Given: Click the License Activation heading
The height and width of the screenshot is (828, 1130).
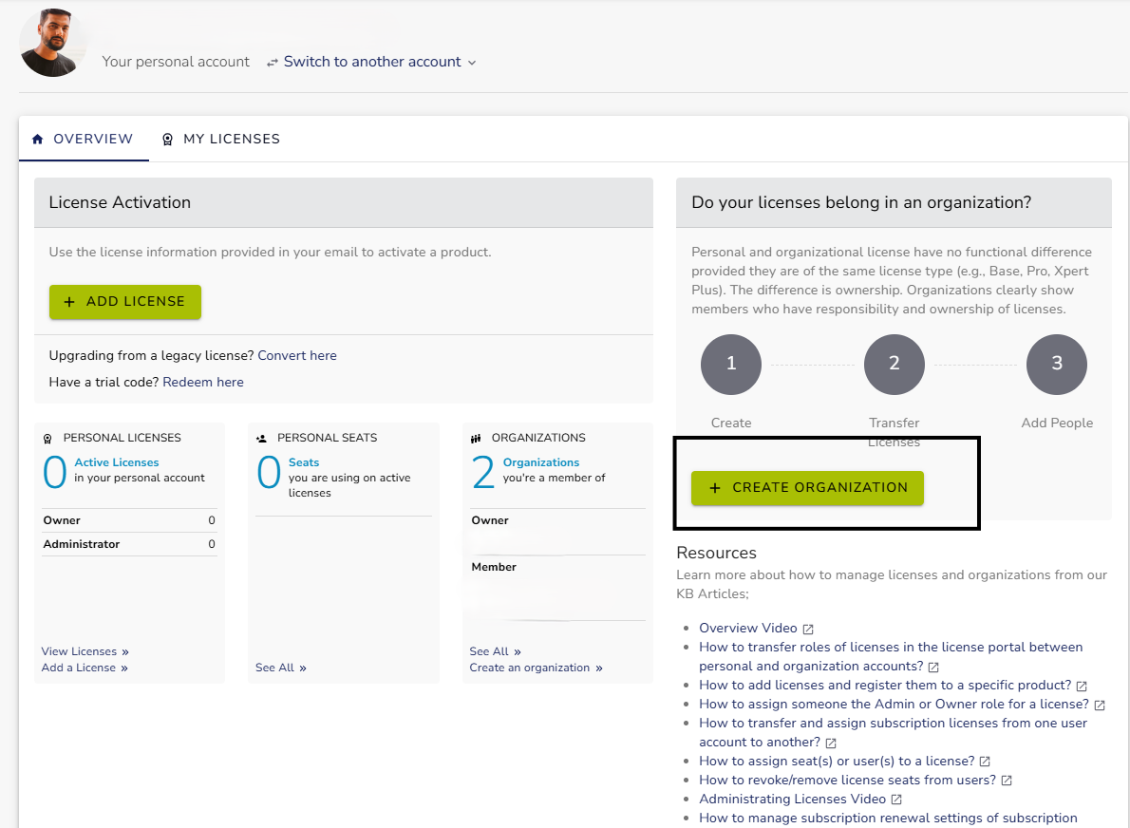Looking at the screenshot, I should point(120,202).
